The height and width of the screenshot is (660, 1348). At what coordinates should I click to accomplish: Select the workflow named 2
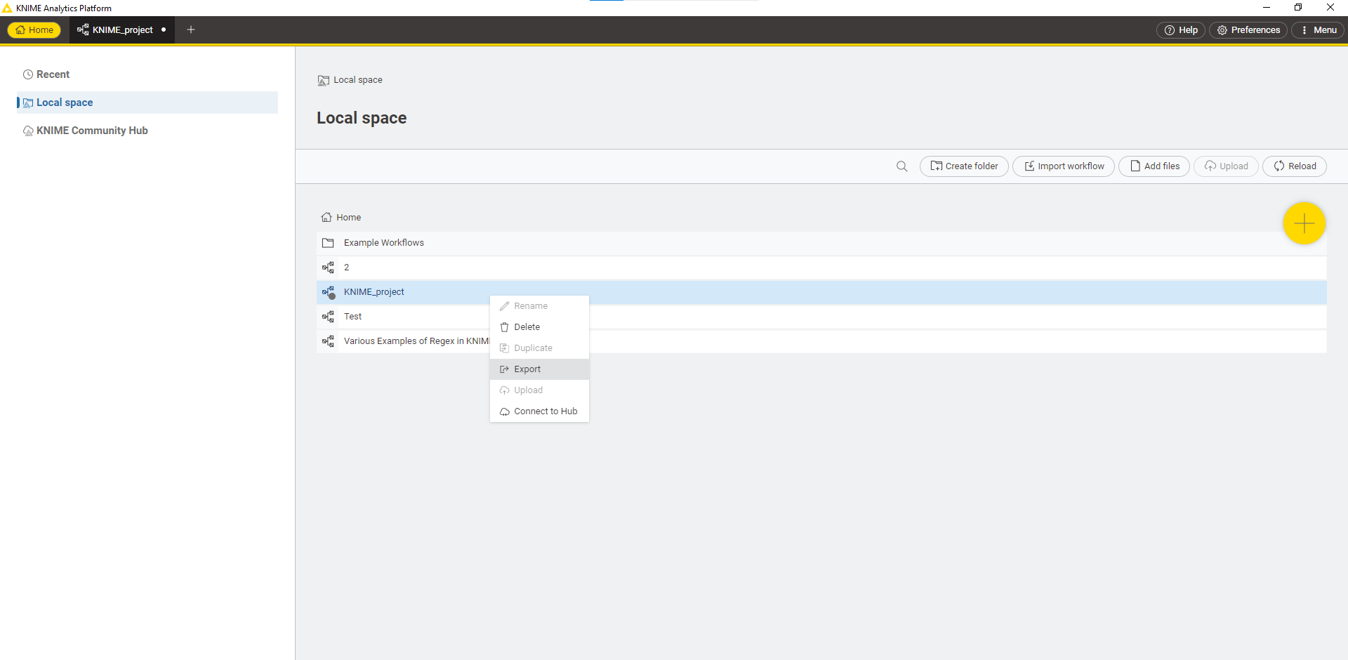[821, 268]
